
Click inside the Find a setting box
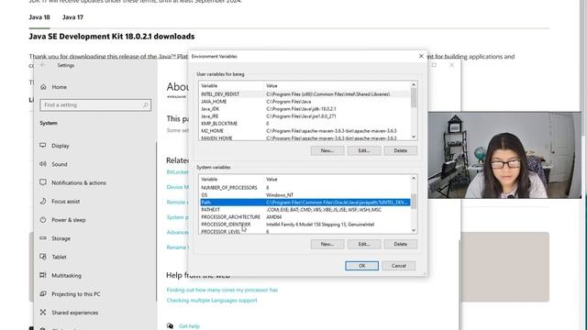pos(95,105)
